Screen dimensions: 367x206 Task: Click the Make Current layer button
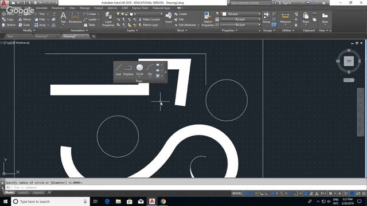coord(149,19)
